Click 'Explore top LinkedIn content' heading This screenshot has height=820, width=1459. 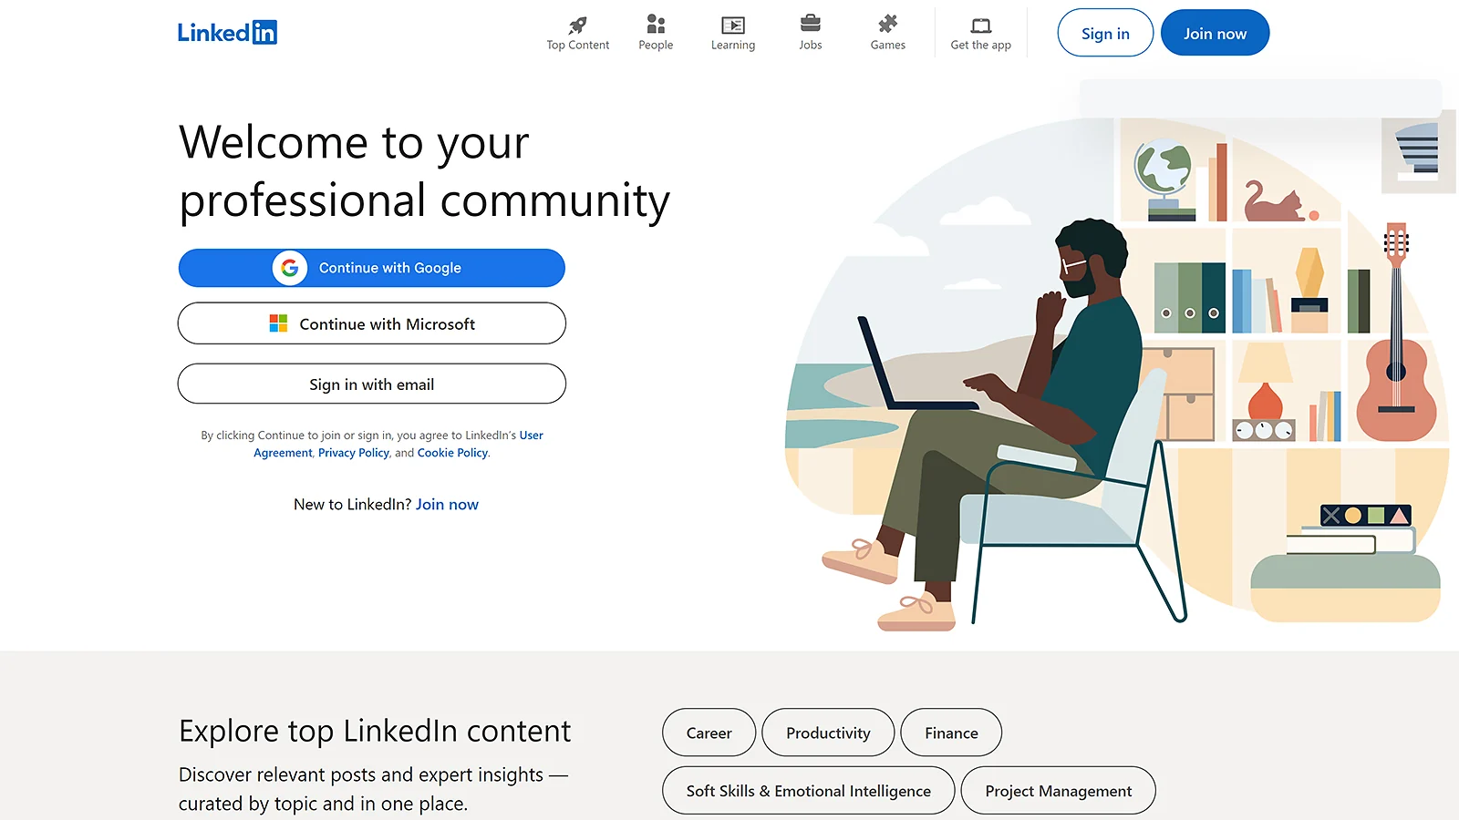point(375,731)
